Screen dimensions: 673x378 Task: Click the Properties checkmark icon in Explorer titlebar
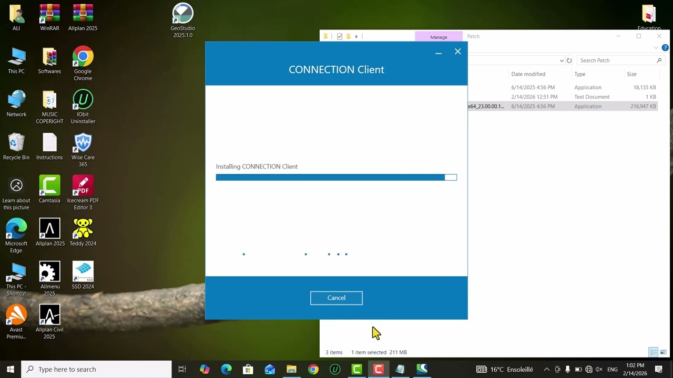[340, 37]
